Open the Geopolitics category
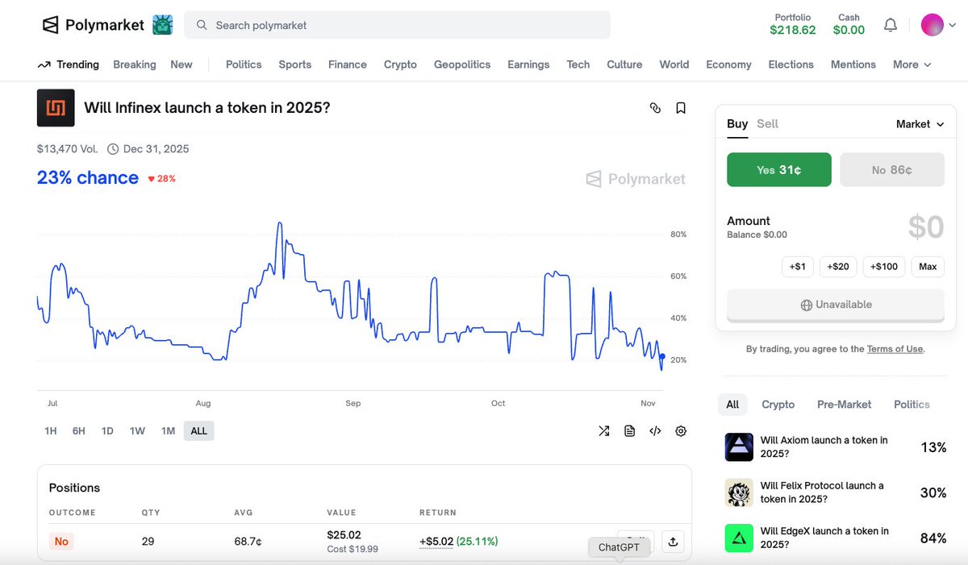The height and width of the screenshot is (565, 968). click(x=462, y=64)
